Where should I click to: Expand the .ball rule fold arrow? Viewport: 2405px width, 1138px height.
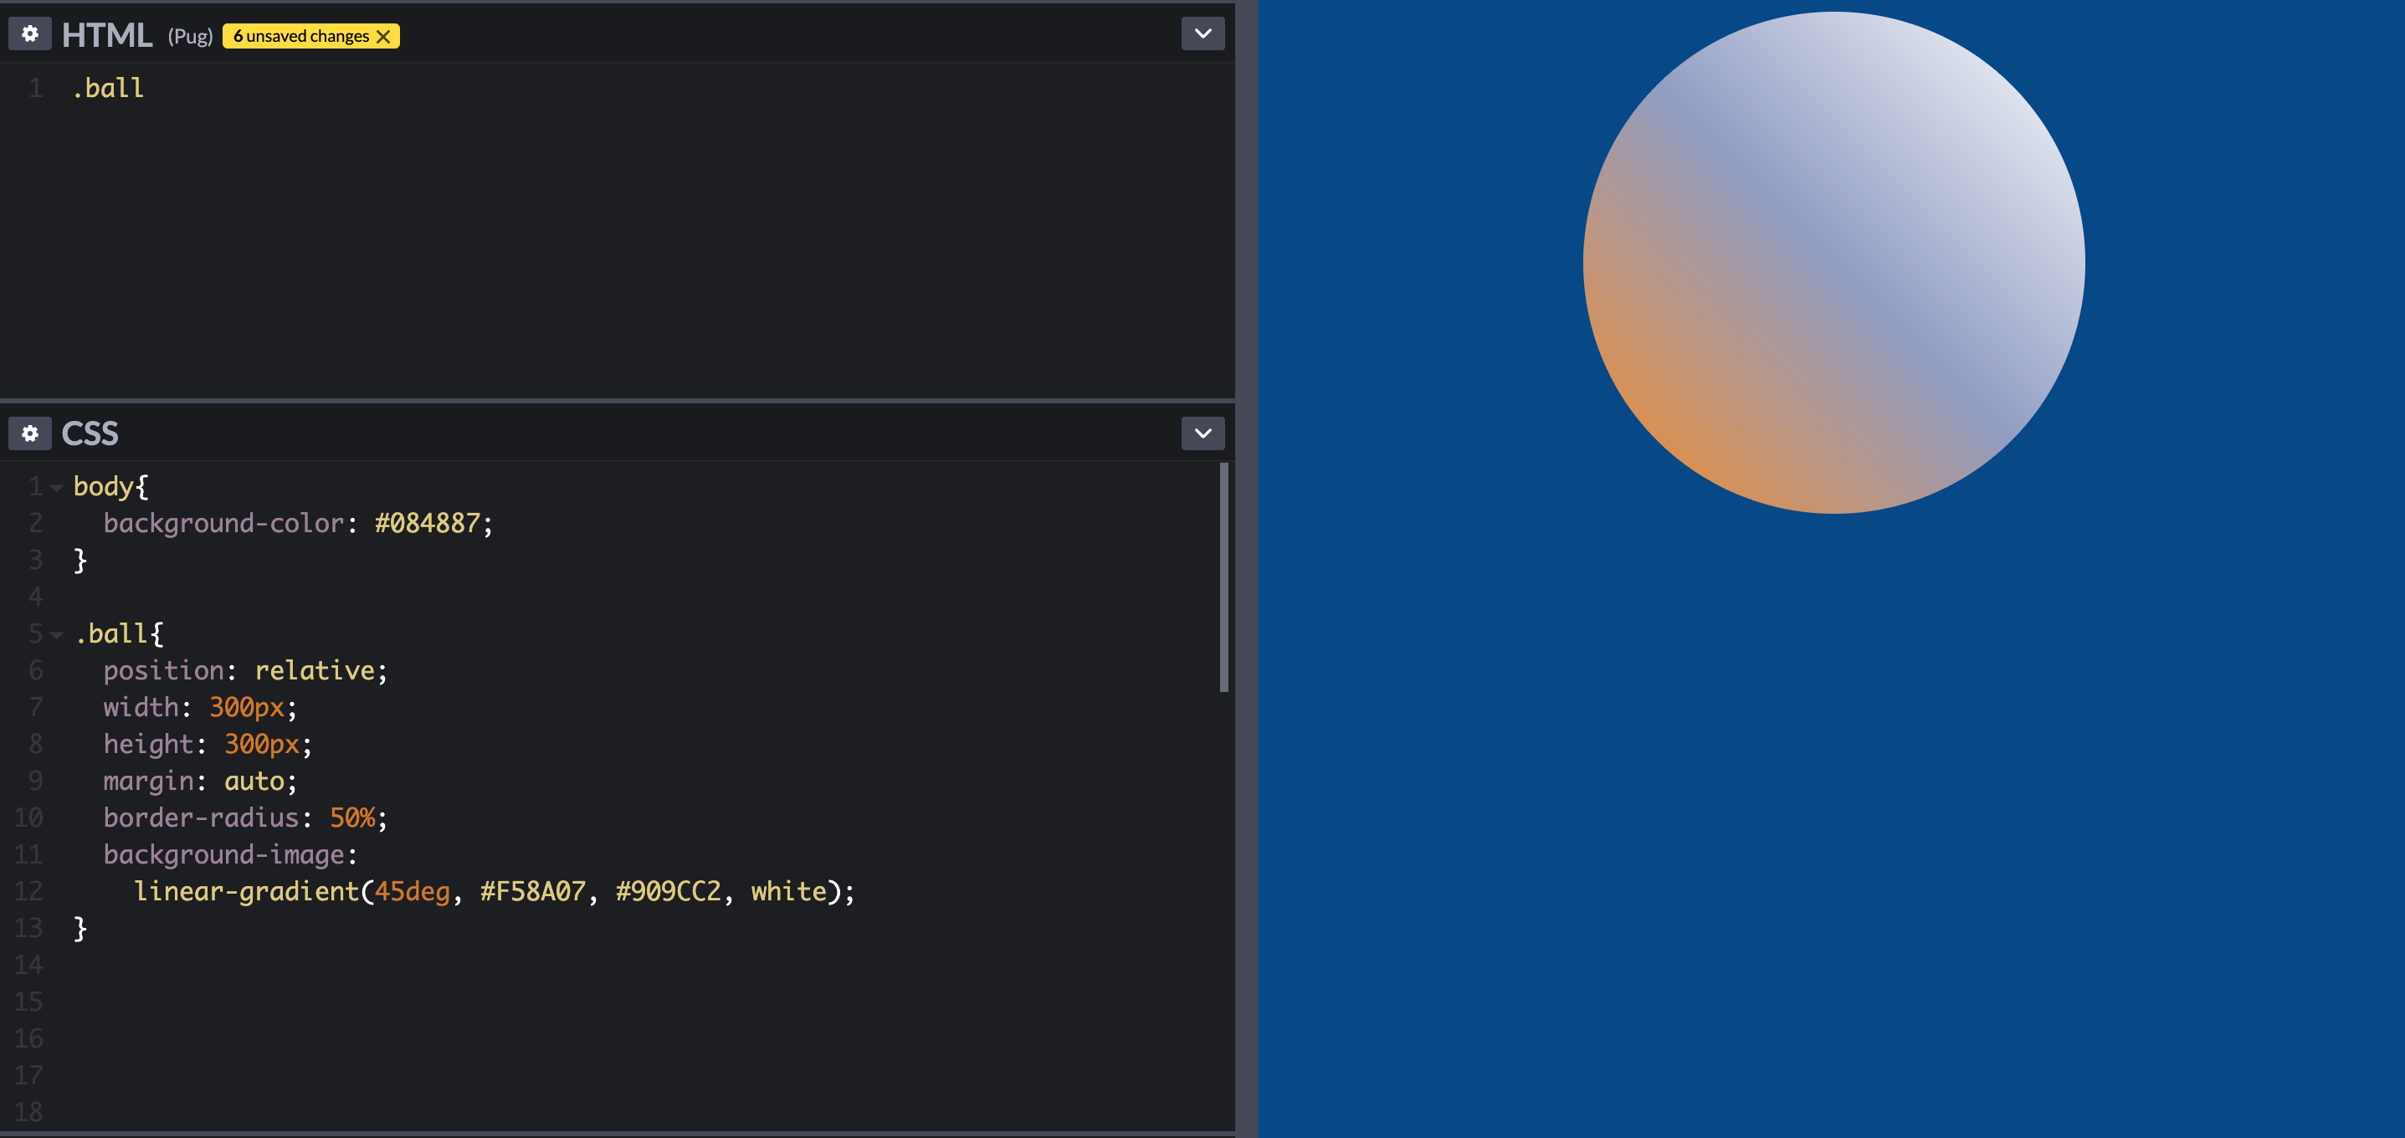click(57, 634)
